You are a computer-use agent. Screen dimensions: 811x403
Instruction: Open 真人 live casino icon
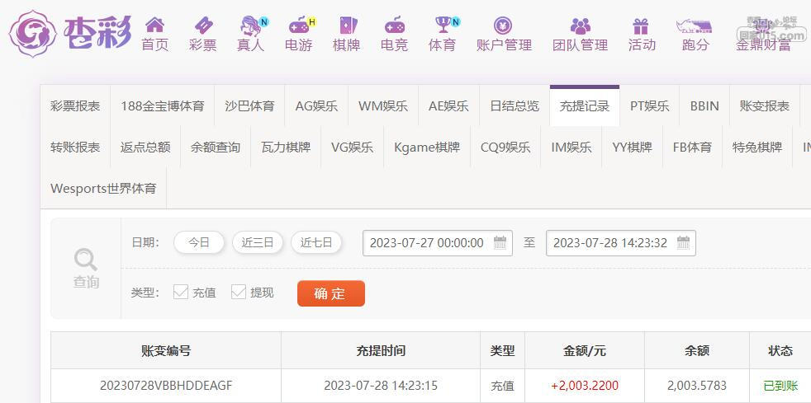(252, 25)
